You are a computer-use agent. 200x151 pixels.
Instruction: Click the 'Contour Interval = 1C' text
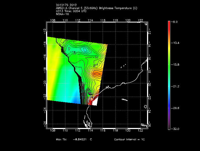[129, 139]
